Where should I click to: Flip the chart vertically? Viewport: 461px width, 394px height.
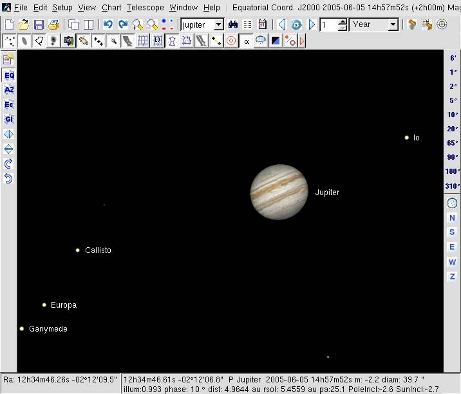(x=8, y=149)
